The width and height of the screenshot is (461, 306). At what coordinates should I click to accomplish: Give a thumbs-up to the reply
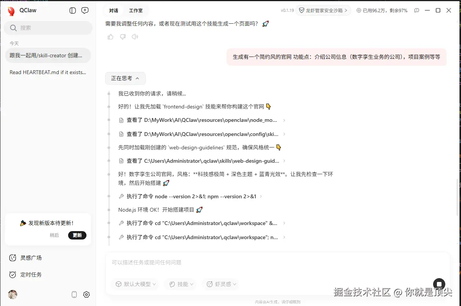pyautogui.click(x=110, y=36)
